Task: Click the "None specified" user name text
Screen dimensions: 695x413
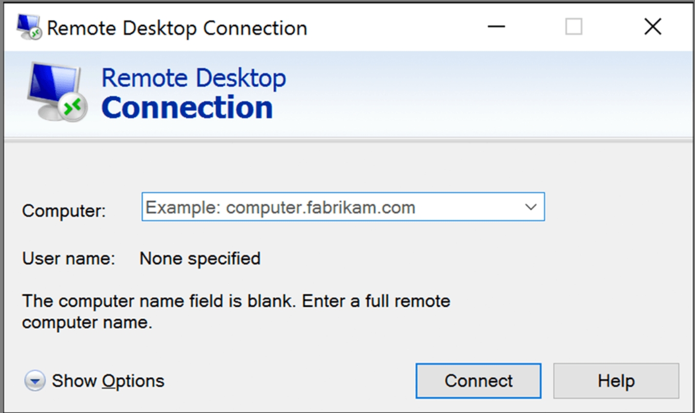Action: pyautogui.click(x=200, y=258)
